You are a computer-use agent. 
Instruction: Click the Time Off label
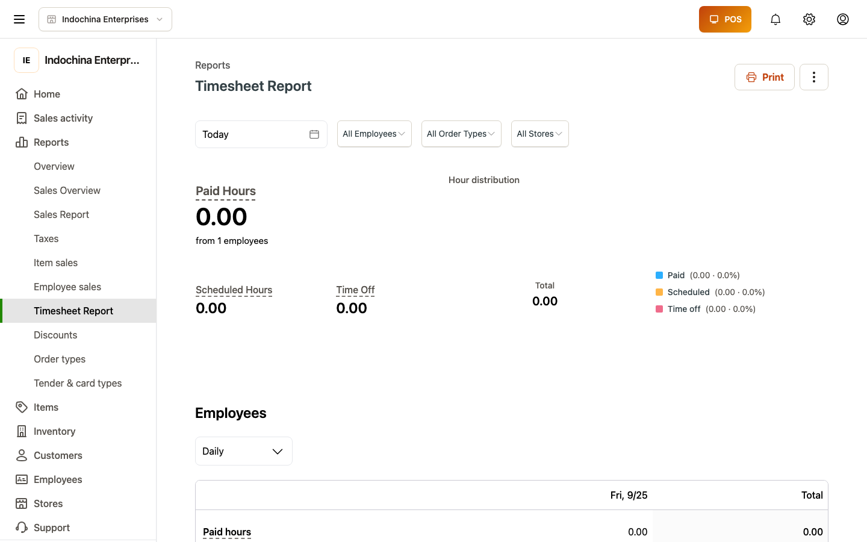coord(355,290)
